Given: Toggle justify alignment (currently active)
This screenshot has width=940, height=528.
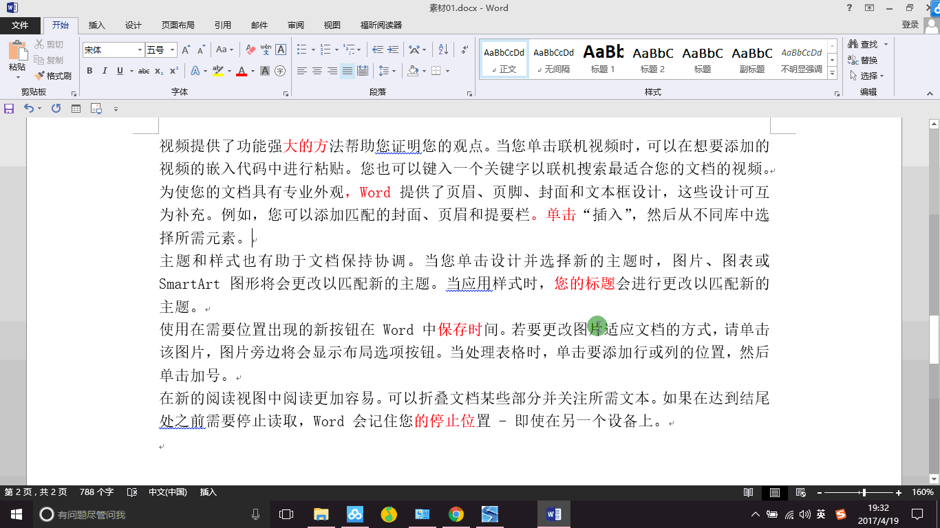Looking at the screenshot, I should click(x=347, y=71).
